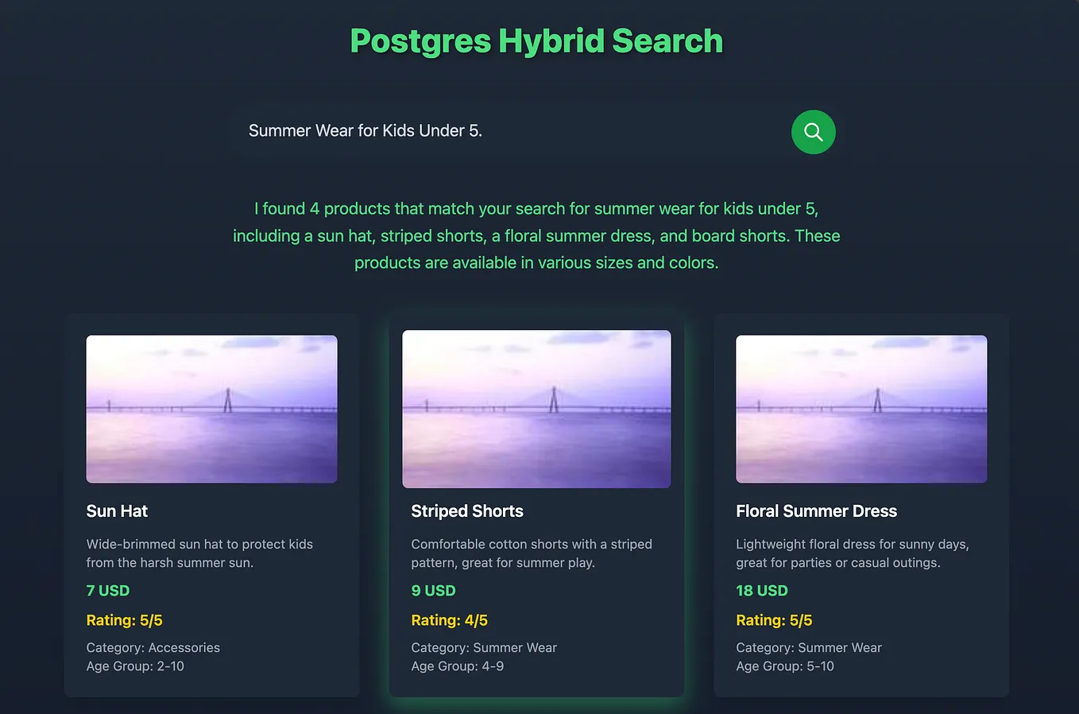Screen dimensions: 1079x714
Task: Select the 7 USD price on Sun Hat
Action: [107, 591]
